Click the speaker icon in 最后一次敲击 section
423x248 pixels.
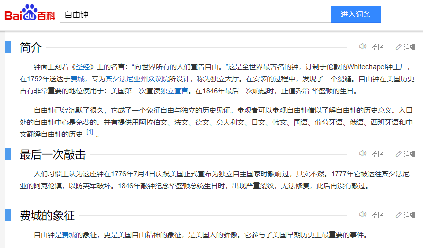[x=363, y=153]
